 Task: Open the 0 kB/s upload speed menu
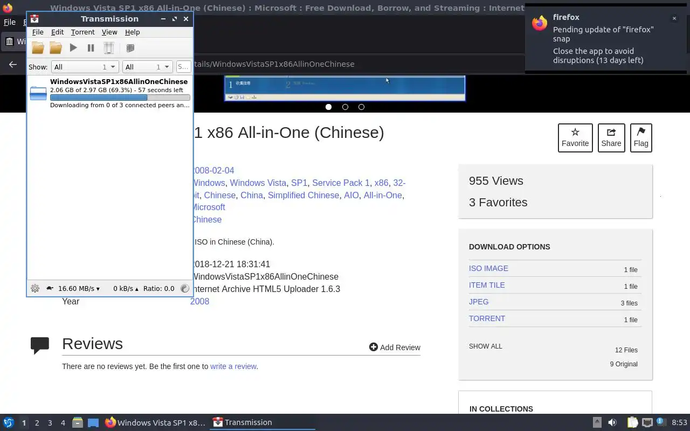126,288
